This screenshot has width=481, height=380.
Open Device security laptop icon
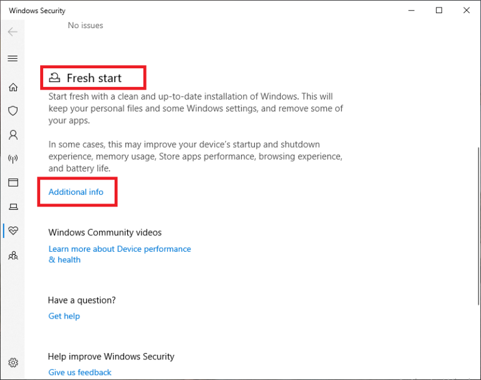coord(13,207)
